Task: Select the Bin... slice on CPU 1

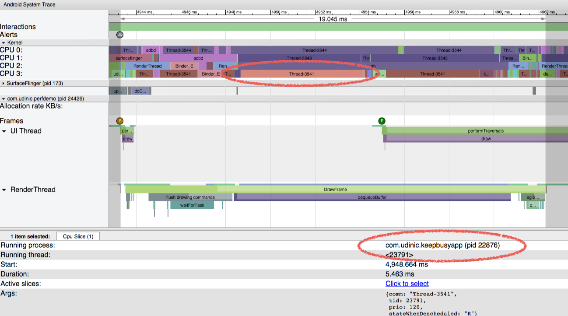Action: click(x=527, y=58)
